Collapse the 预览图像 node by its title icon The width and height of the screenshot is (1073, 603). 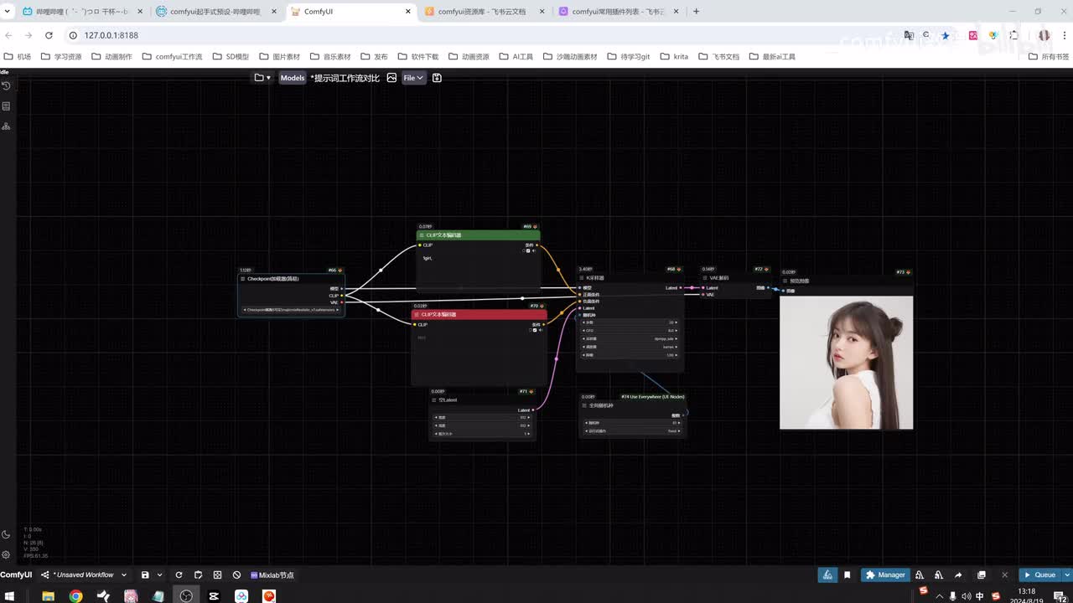pos(785,281)
